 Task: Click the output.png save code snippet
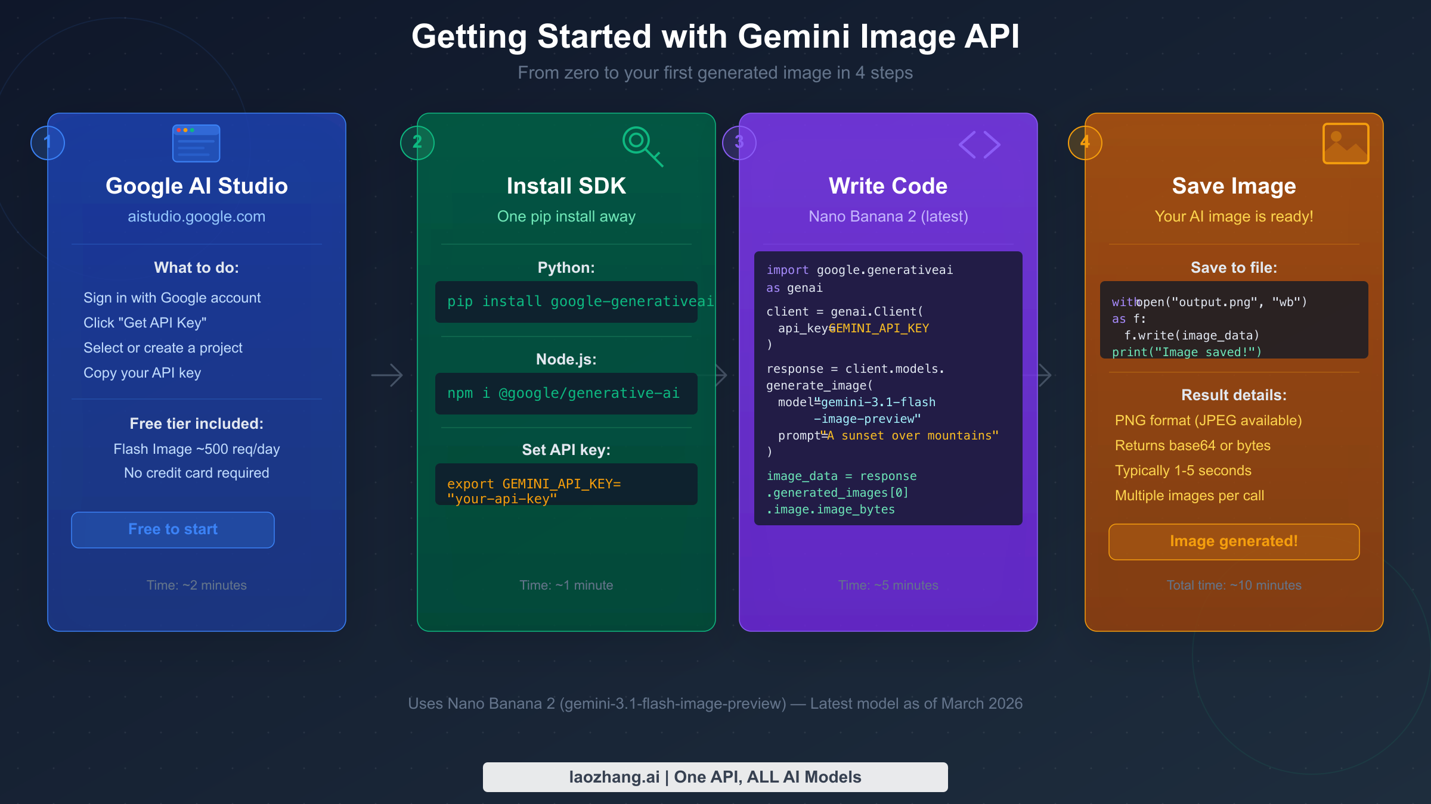click(x=1234, y=320)
